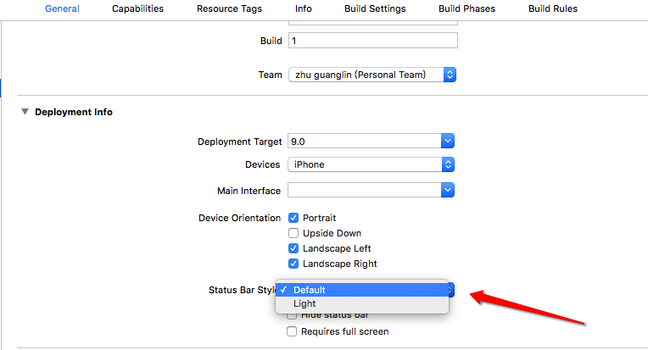Enable the Upside Down orientation checkbox

click(x=293, y=233)
